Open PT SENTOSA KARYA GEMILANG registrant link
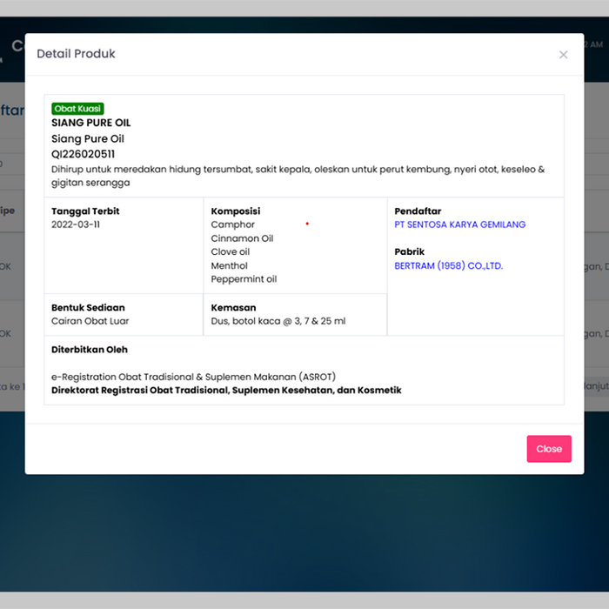The image size is (609, 609). click(x=459, y=224)
